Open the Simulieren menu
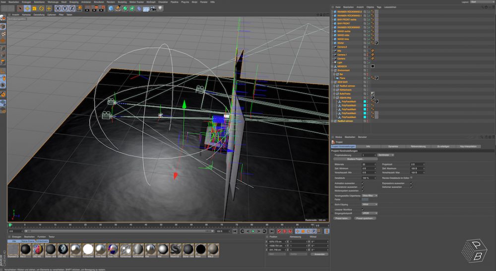 (99, 2)
